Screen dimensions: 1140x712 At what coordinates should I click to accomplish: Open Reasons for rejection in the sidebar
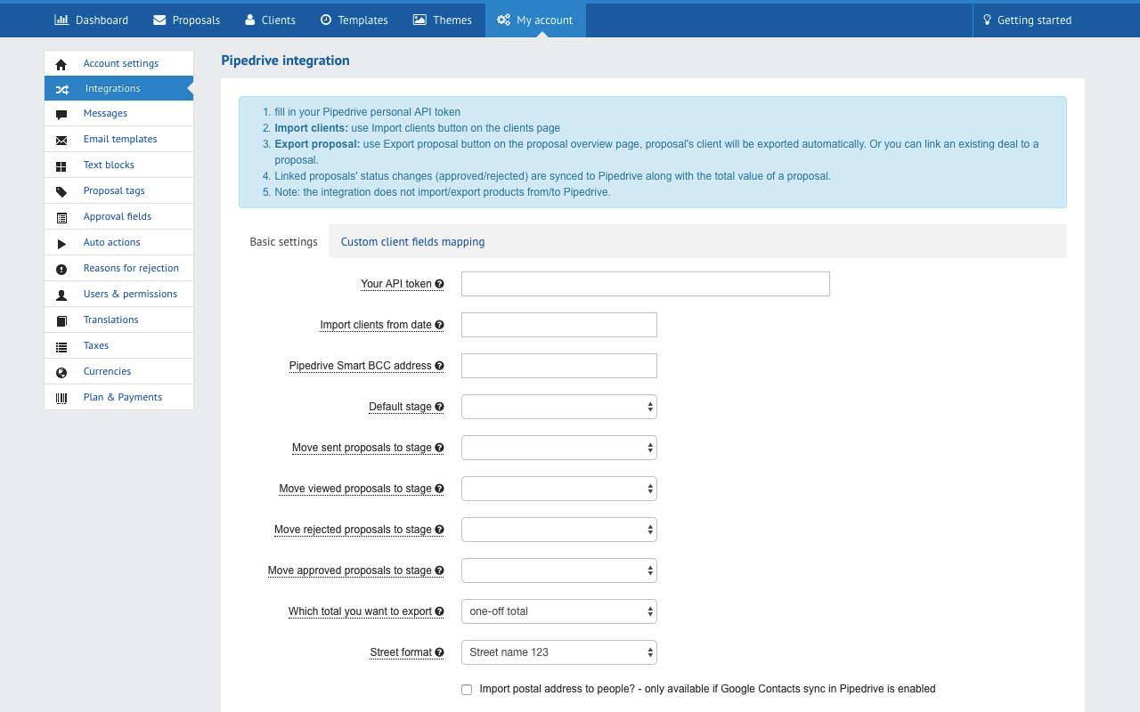118,268
